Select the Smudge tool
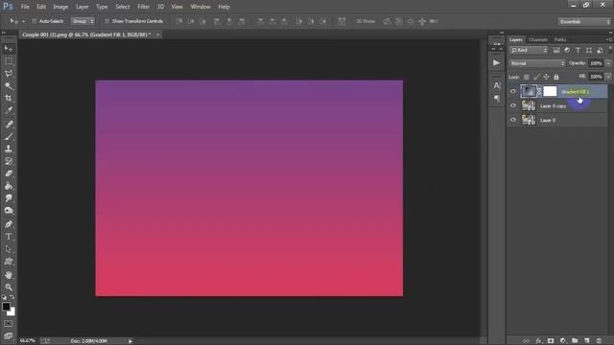This screenshot has width=614, height=345. tap(9, 198)
